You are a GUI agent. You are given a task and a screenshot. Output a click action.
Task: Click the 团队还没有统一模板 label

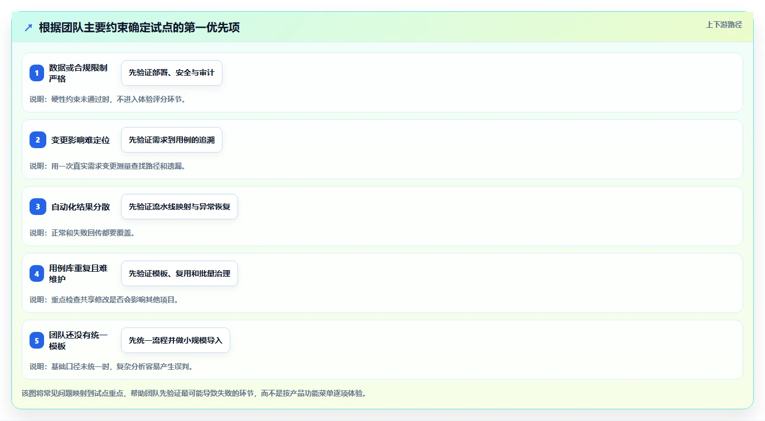click(78, 340)
